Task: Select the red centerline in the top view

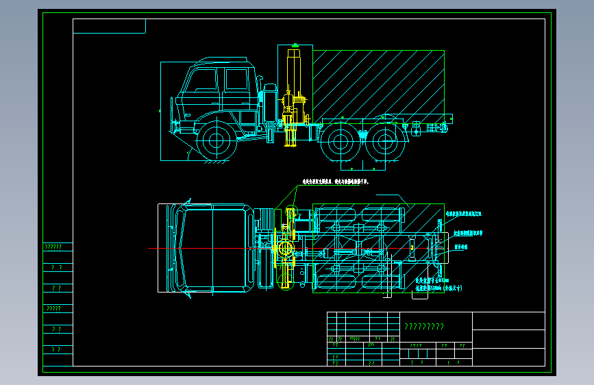Action: (x=295, y=248)
